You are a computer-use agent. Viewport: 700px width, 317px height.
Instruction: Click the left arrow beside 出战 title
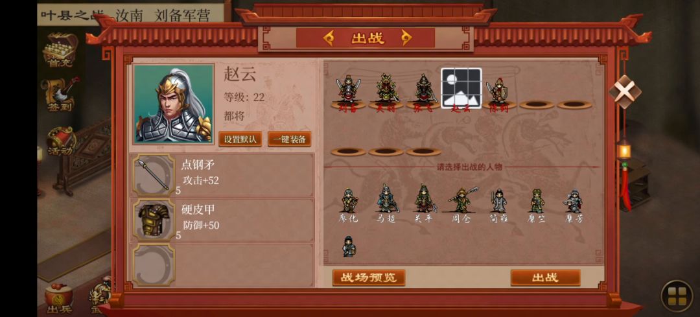(x=328, y=38)
